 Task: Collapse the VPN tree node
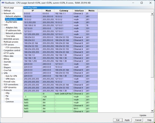tap(2, 73)
